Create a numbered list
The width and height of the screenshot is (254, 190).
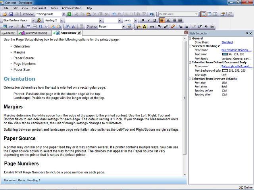pyautogui.click(x=181, y=27)
